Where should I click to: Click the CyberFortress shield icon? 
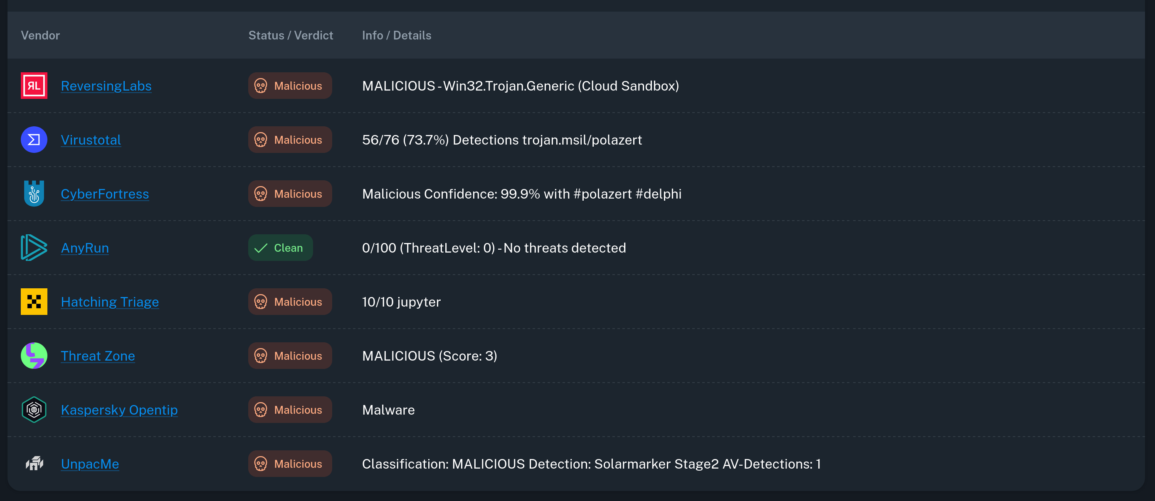click(34, 194)
